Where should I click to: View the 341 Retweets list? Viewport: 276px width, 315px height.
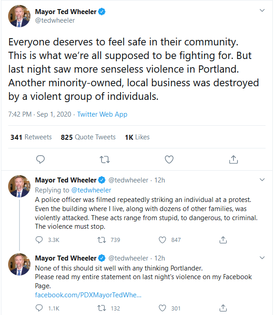(x=31, y=137)
